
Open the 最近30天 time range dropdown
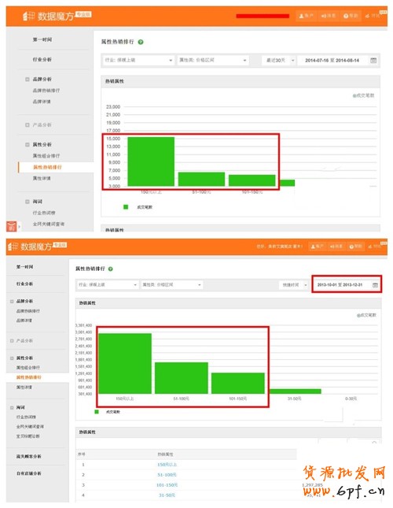(278, 61)
